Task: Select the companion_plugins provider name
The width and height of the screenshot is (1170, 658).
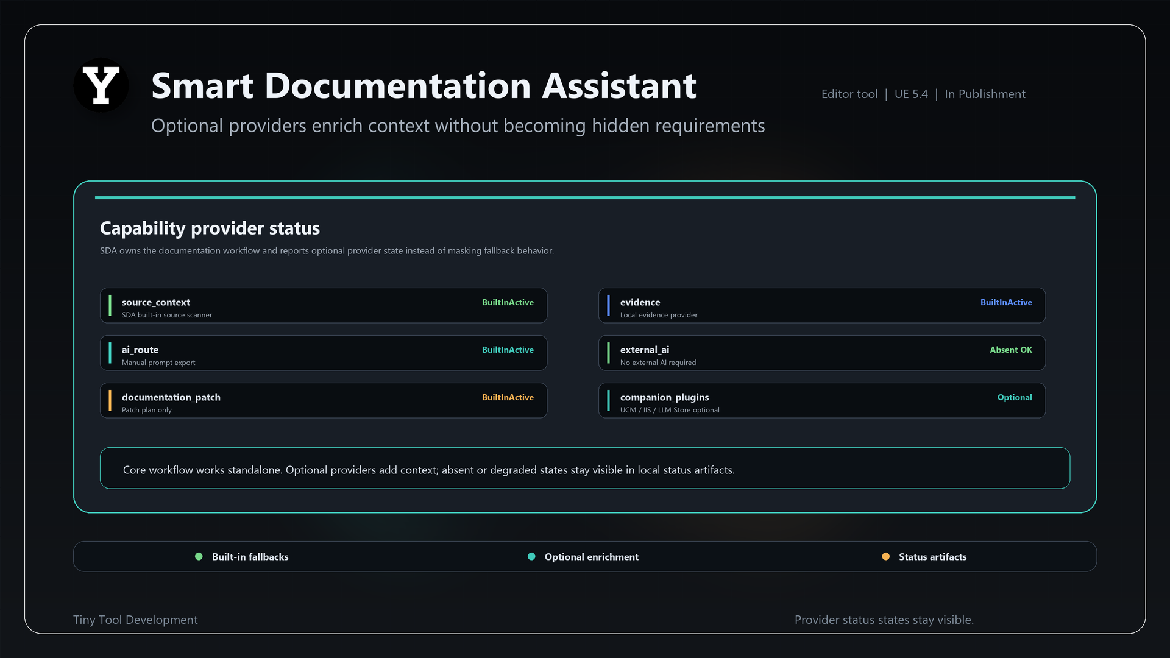Action: (x=665, y=397)
